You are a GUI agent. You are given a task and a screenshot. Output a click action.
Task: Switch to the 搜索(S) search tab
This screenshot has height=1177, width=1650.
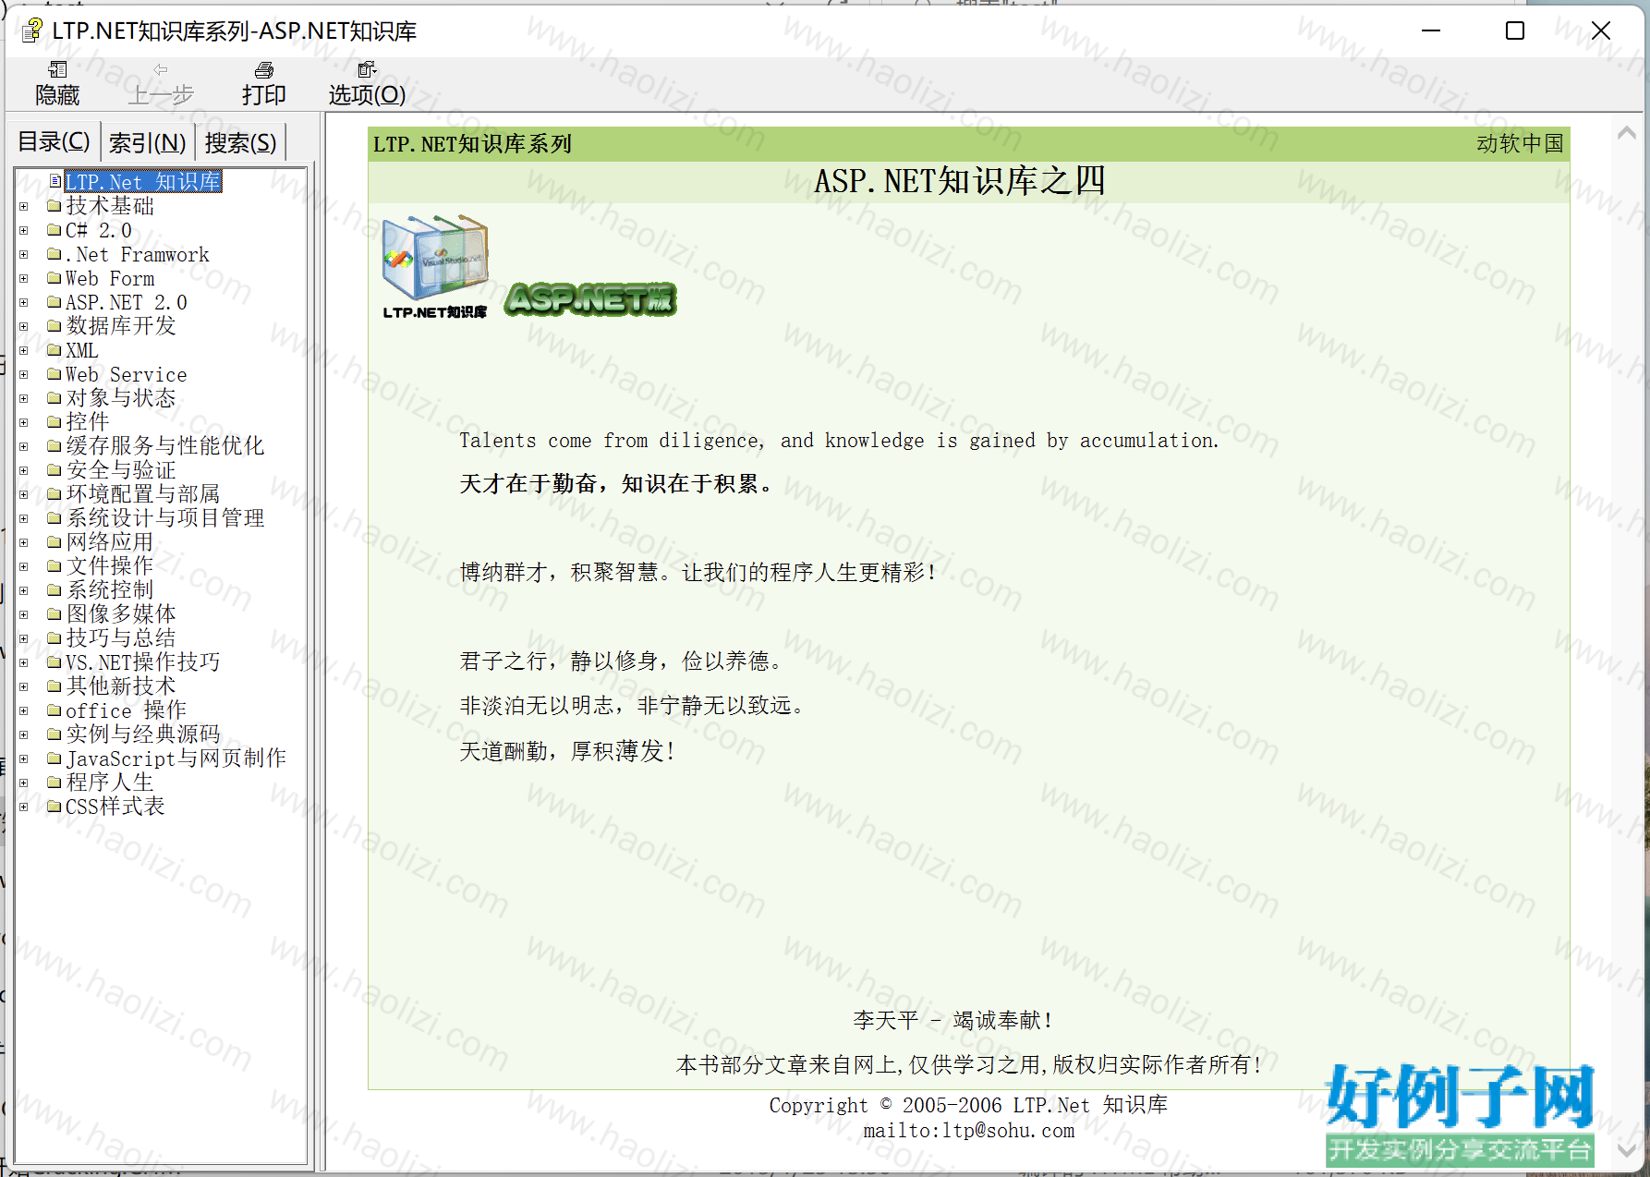click(x=240, y=142)
